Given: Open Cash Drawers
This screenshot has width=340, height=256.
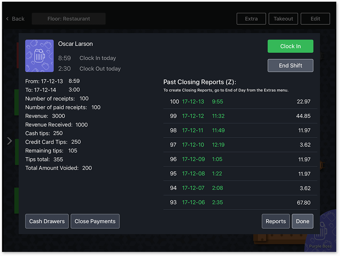Looking at the screenshot, I should tap(47, 221).
